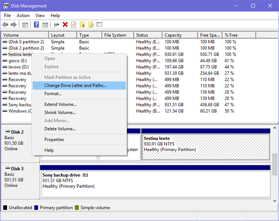Click the 41 % free cell

pos(229,61)
